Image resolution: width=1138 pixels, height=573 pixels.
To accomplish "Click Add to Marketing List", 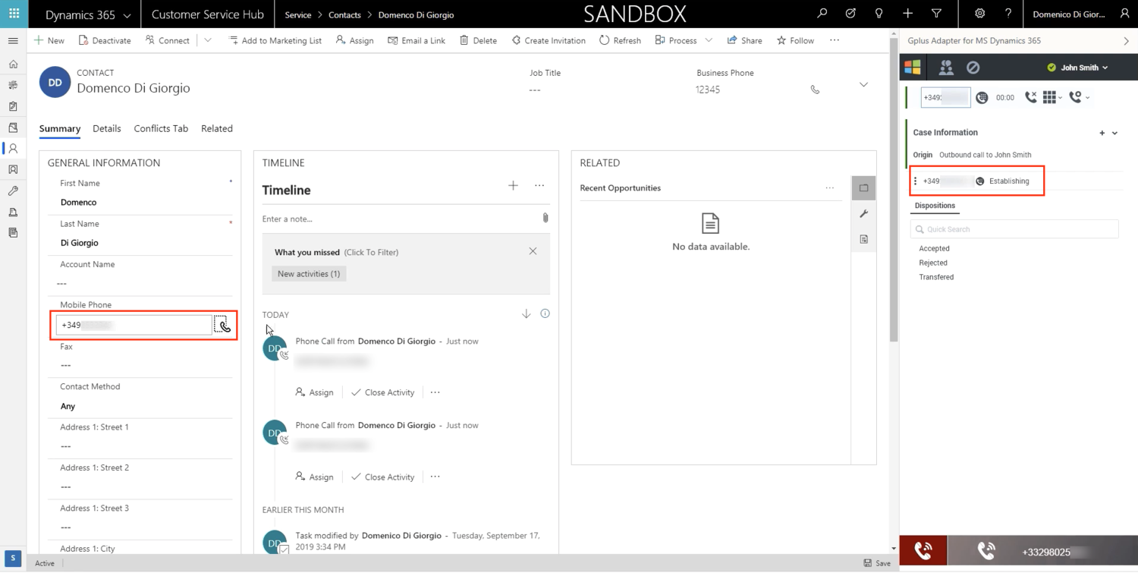I will (x=275, y=40).
